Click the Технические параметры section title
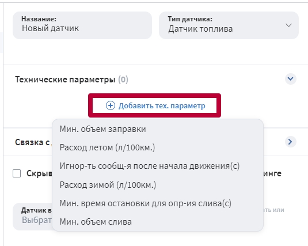The image size is (308, 246). [x=65, y=80]
